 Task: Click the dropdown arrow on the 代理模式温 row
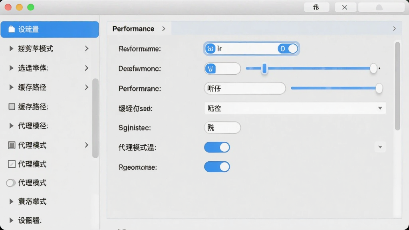tap(380, 147)
